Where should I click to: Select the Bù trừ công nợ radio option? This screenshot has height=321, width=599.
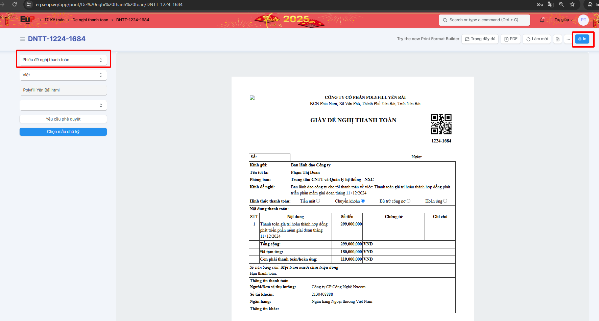click(409, 201)
